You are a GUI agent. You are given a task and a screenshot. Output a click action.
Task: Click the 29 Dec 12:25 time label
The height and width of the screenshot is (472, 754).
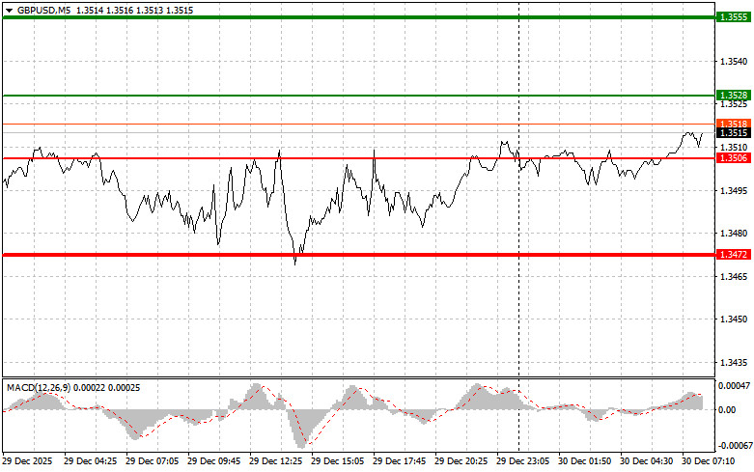pyautogui.click(x=278, y=462)
